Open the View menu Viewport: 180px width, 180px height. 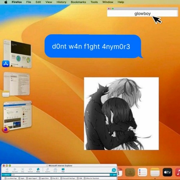(49, 2)
